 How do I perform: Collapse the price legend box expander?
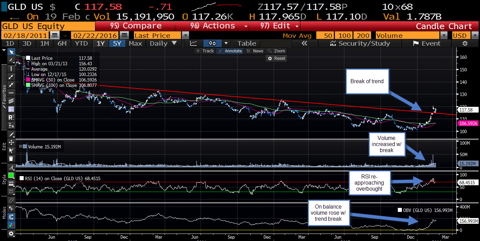pos(24,58)
